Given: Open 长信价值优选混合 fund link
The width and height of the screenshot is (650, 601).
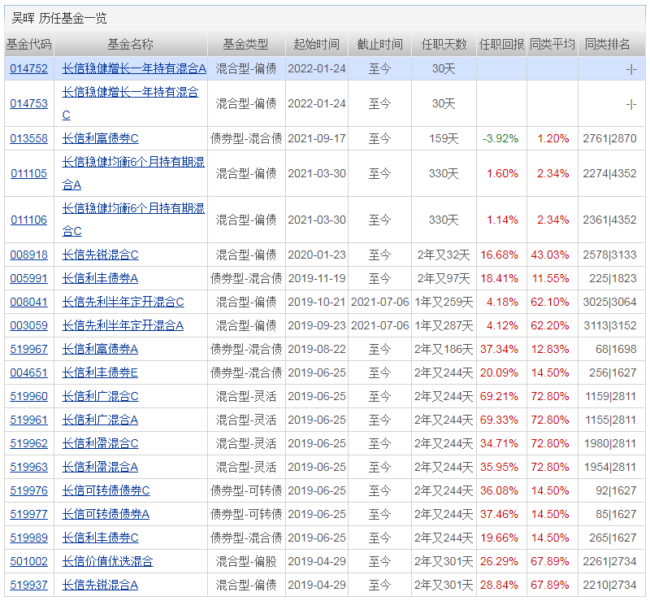Looking at the screenshot, I should [x=107, y=561].
